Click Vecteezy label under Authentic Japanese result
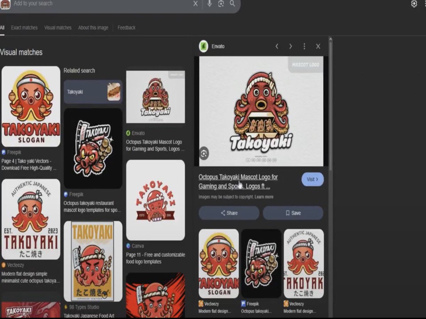 [x=13, y=265]
